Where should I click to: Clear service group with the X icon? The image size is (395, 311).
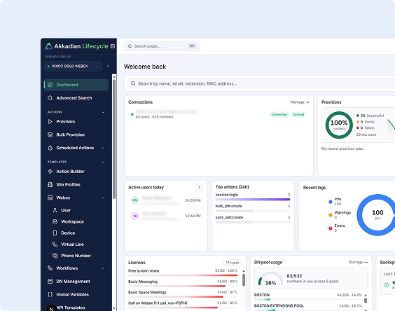pyautogui.click(x=108, y=67)
